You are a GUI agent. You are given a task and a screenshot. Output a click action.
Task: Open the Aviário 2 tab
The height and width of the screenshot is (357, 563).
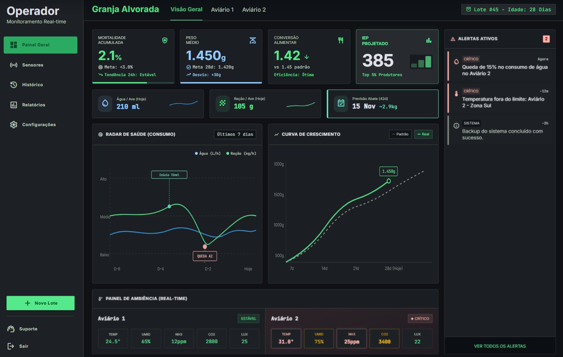(254, 10)
